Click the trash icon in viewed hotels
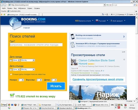Image resolution: width=138 pixels, height=110 pixels. [124, 52]
